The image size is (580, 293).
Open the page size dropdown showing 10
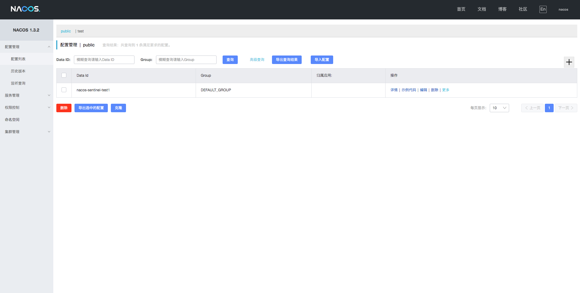(x=499, y=108)
